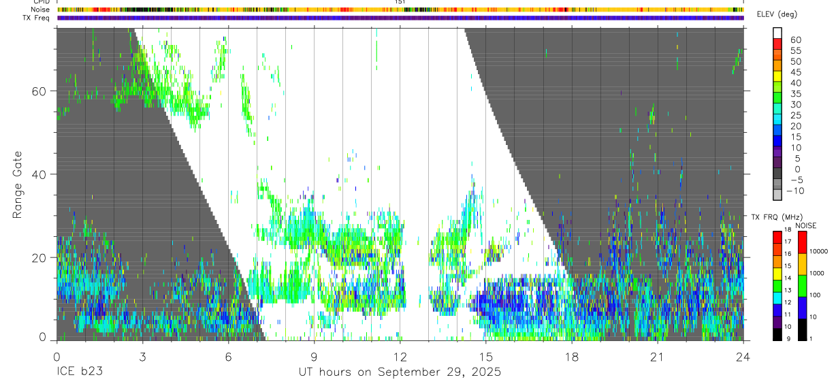This screenshot has width=836, height=386.
Task: Click the Noise color strip above the plot
Action: pyautogui.click(x=400, y=10)
